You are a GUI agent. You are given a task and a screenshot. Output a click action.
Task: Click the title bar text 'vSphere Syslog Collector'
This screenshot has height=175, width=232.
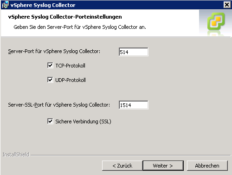point(43,5)
